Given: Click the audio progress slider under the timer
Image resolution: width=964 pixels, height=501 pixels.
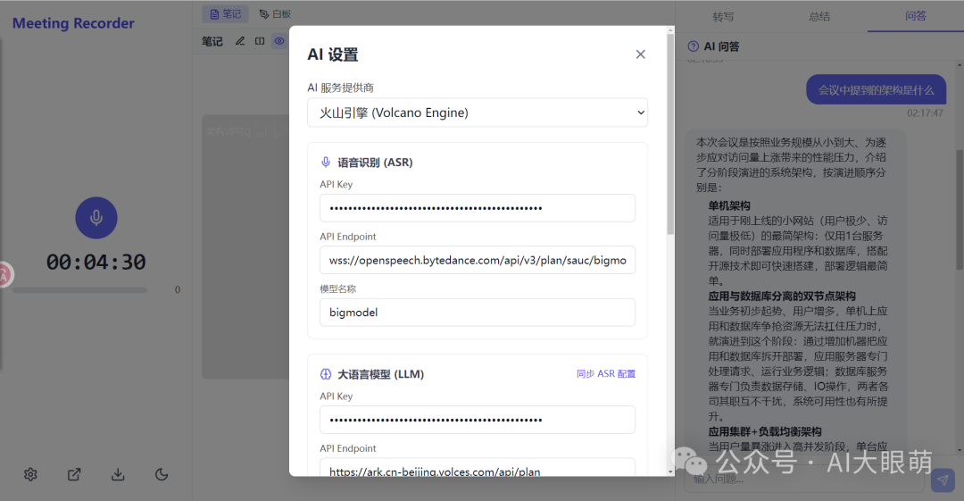Looking at the screenshot, I should 80,290.
